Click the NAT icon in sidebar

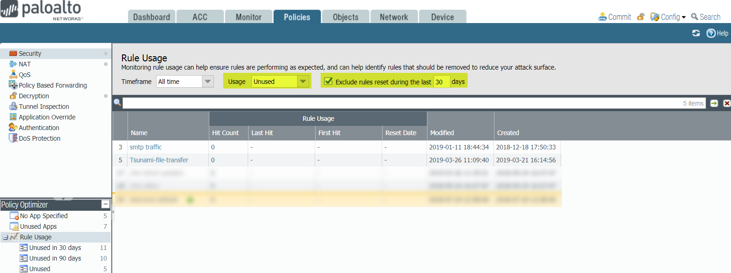13,64
